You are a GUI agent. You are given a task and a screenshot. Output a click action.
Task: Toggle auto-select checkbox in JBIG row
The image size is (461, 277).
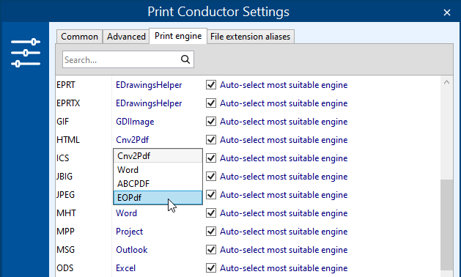(211, 177)
